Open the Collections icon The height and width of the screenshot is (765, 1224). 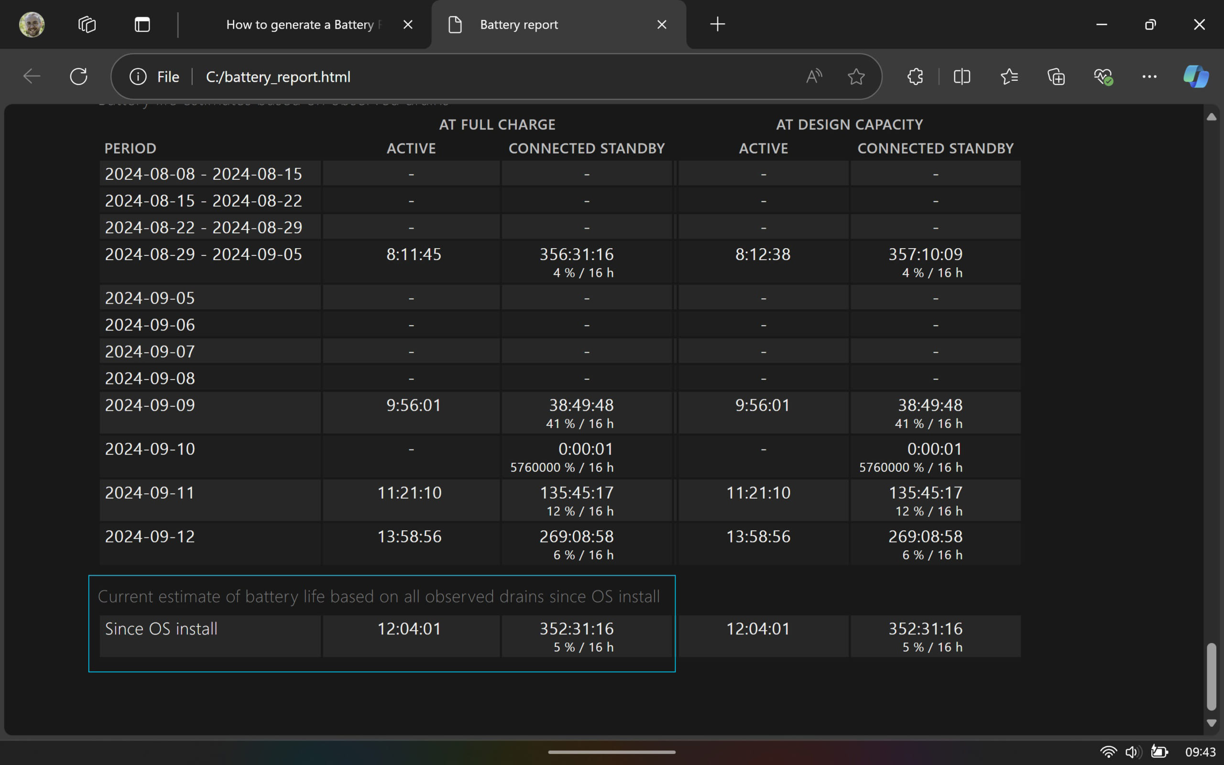[1056, 76]
